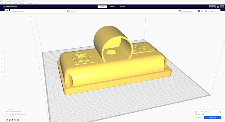Screen dimensions: 225x122
Task: Click the estimated print time text
Action: pos(205,112)
